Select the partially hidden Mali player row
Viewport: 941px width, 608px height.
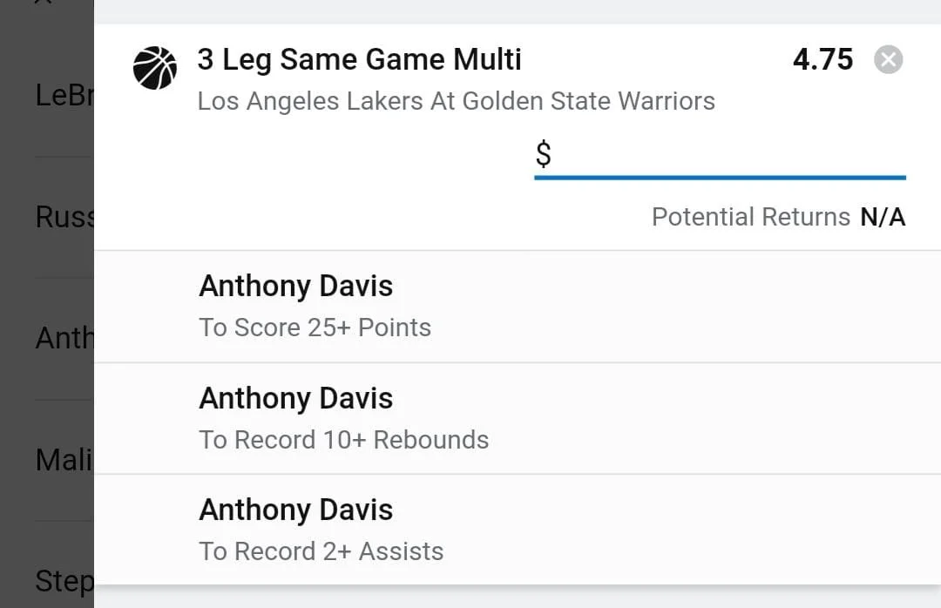pos(63,460)
